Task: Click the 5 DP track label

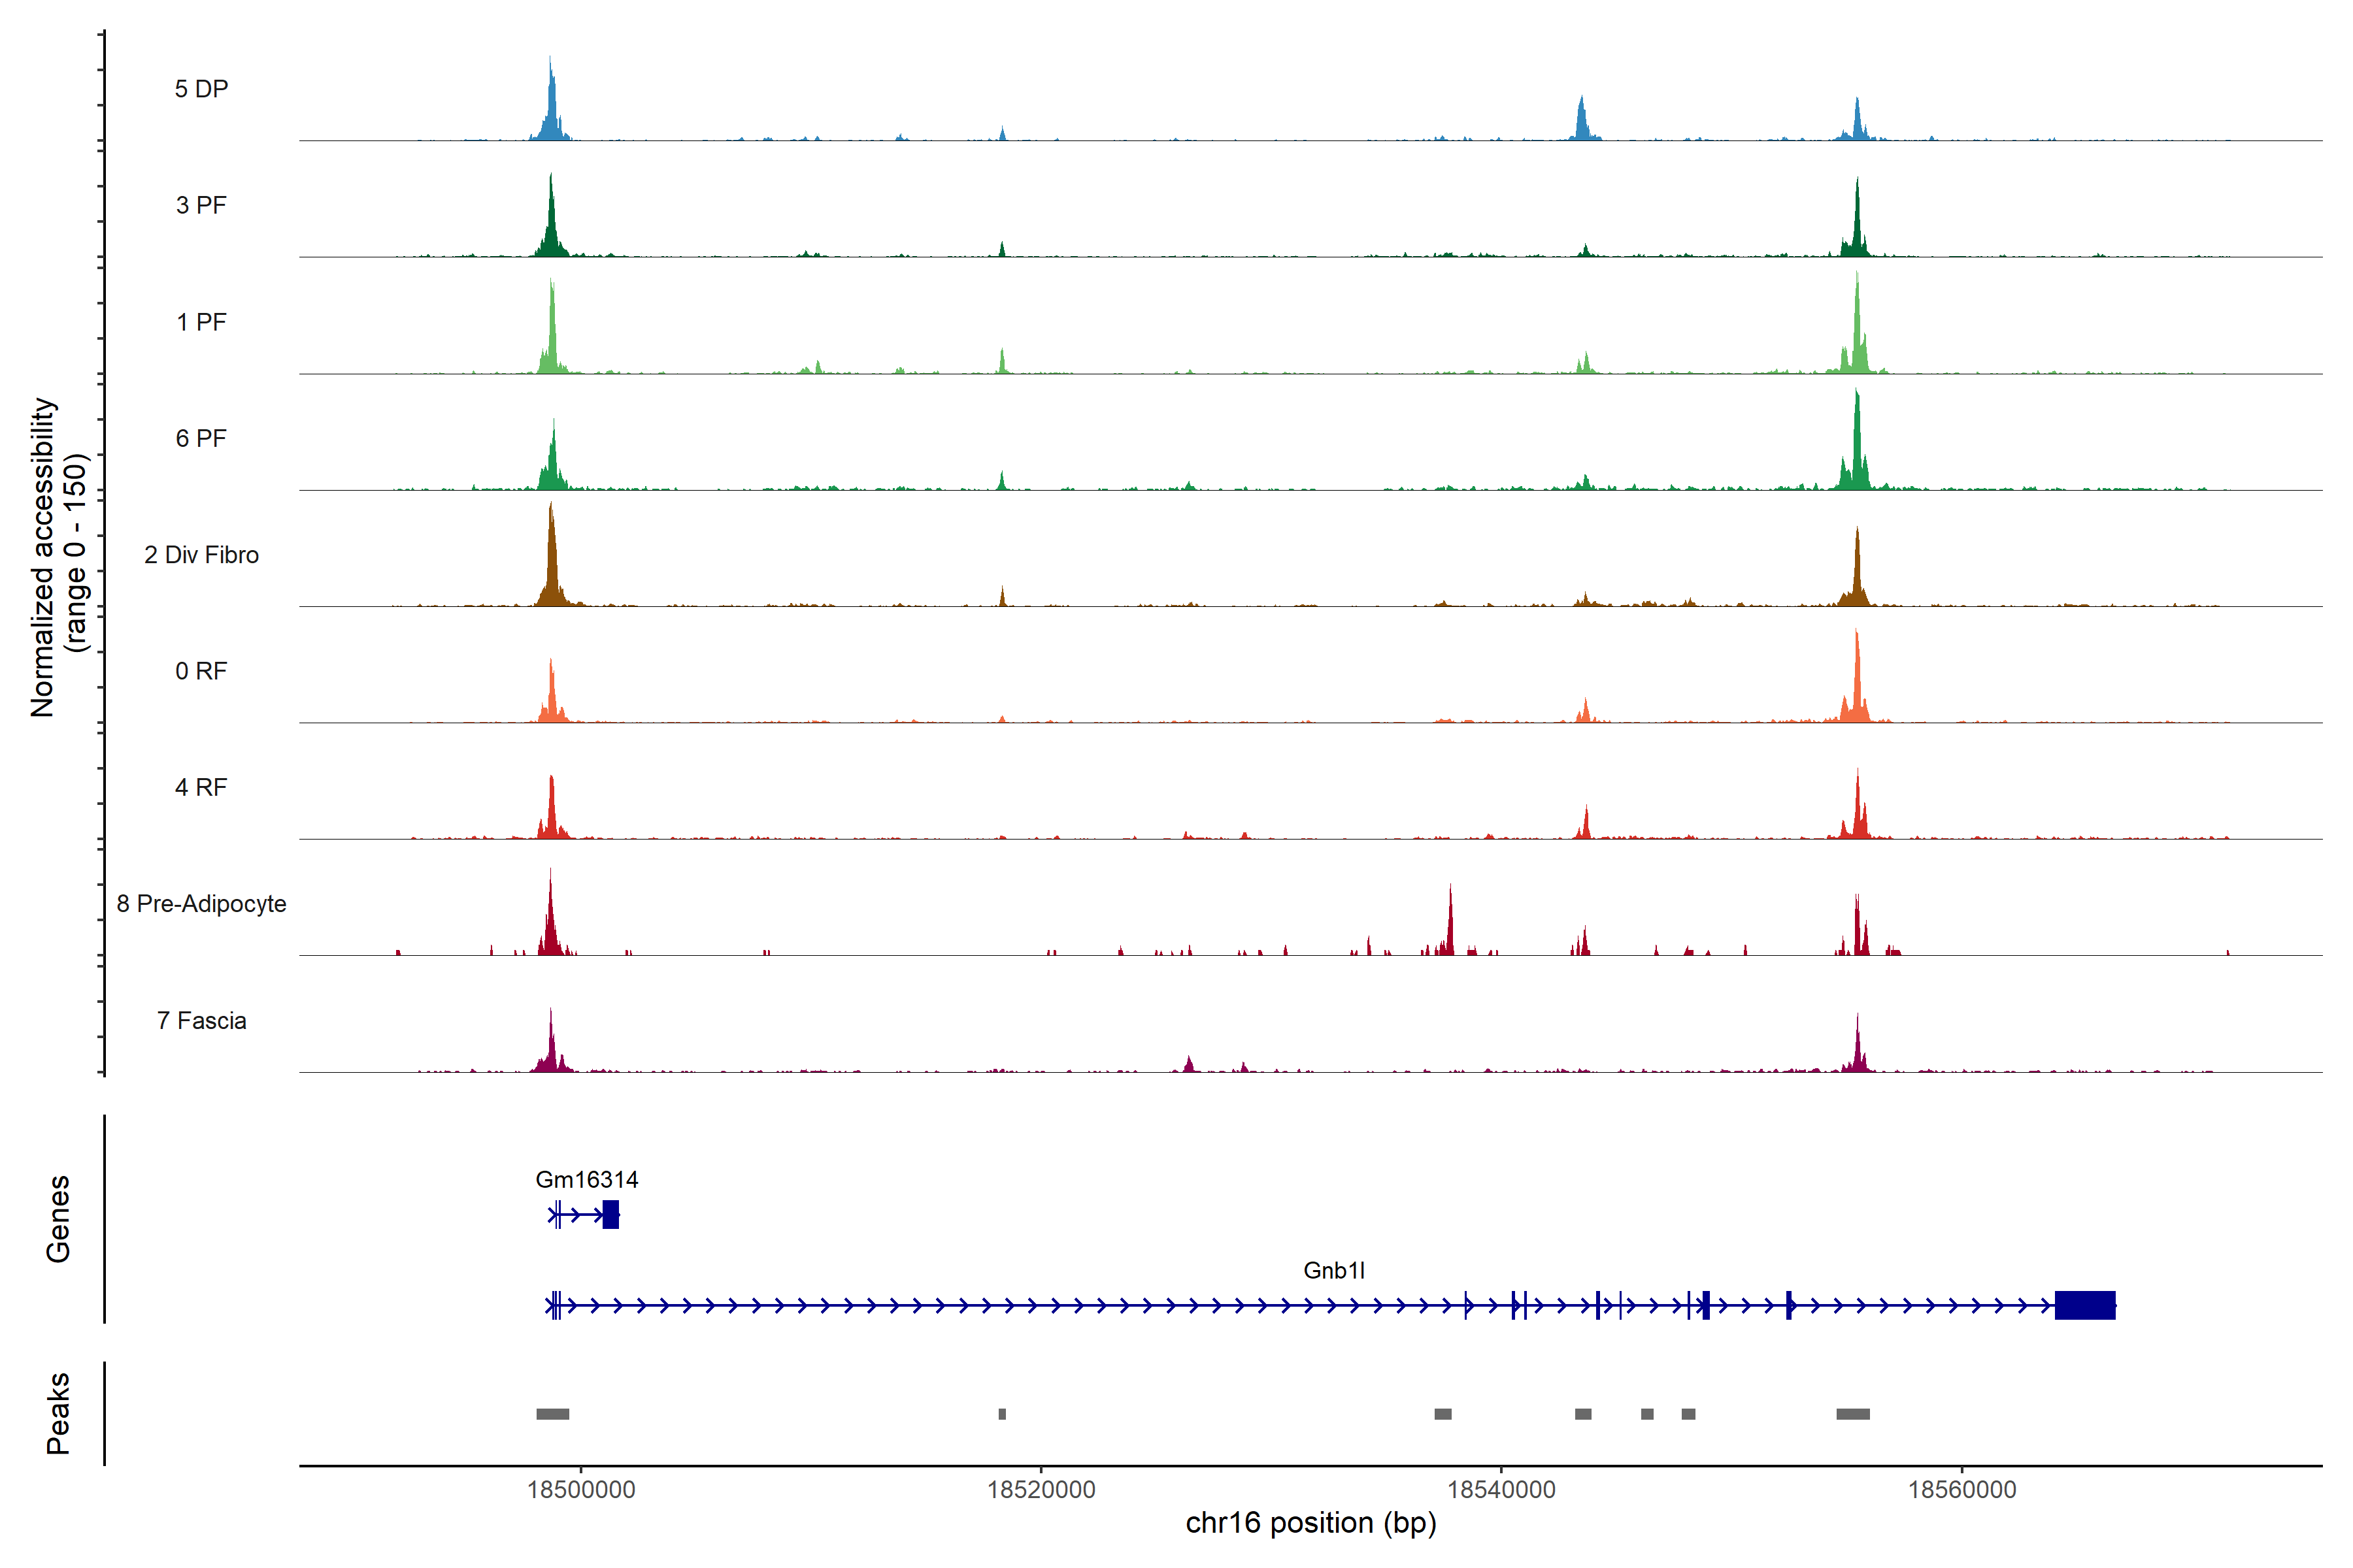Action: coord(201,89)
